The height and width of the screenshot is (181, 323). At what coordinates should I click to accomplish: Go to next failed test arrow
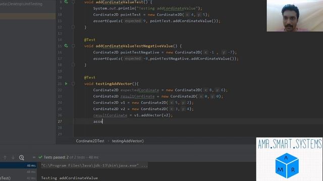13,157
